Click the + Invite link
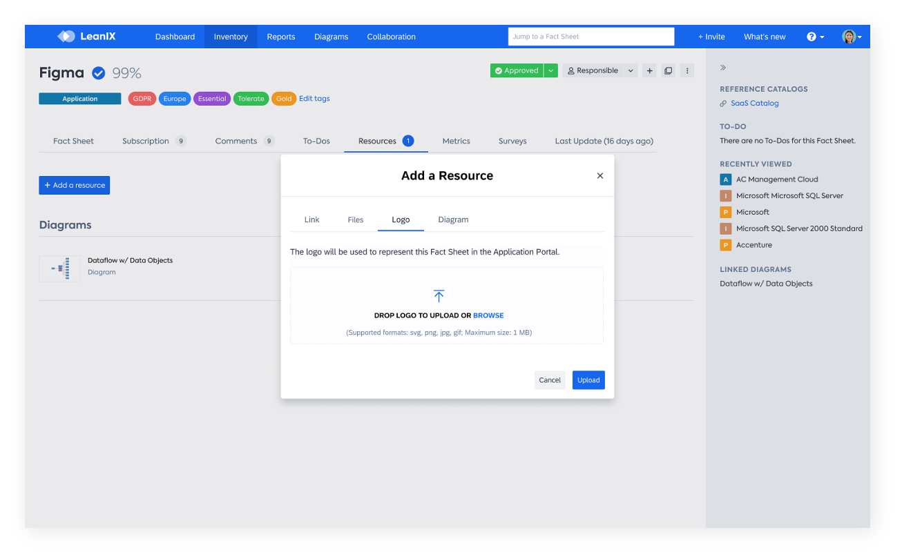This screenshot has width=902, height=559. pyautogui.click(x=711, y=37)
